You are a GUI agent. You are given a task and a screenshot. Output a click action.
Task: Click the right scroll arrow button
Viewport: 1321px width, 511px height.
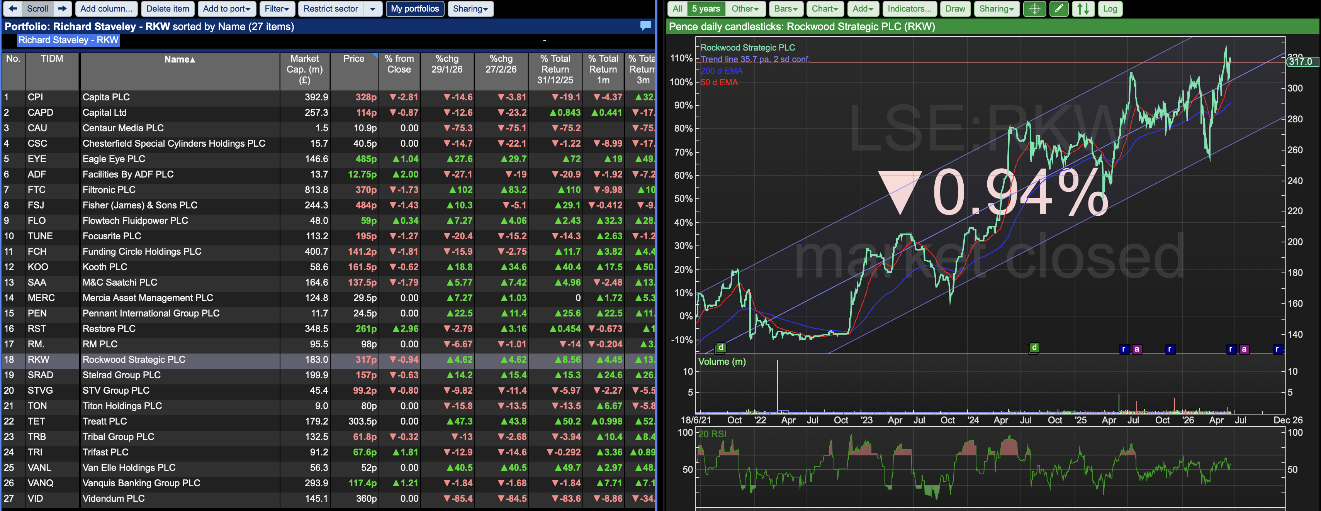(x=63, y=9)
